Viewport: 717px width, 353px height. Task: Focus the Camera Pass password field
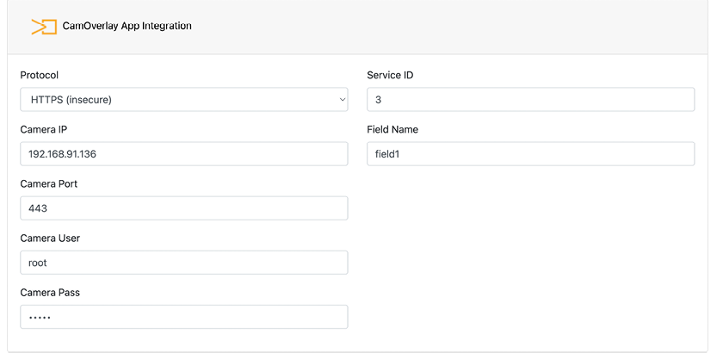pos(184,317)
